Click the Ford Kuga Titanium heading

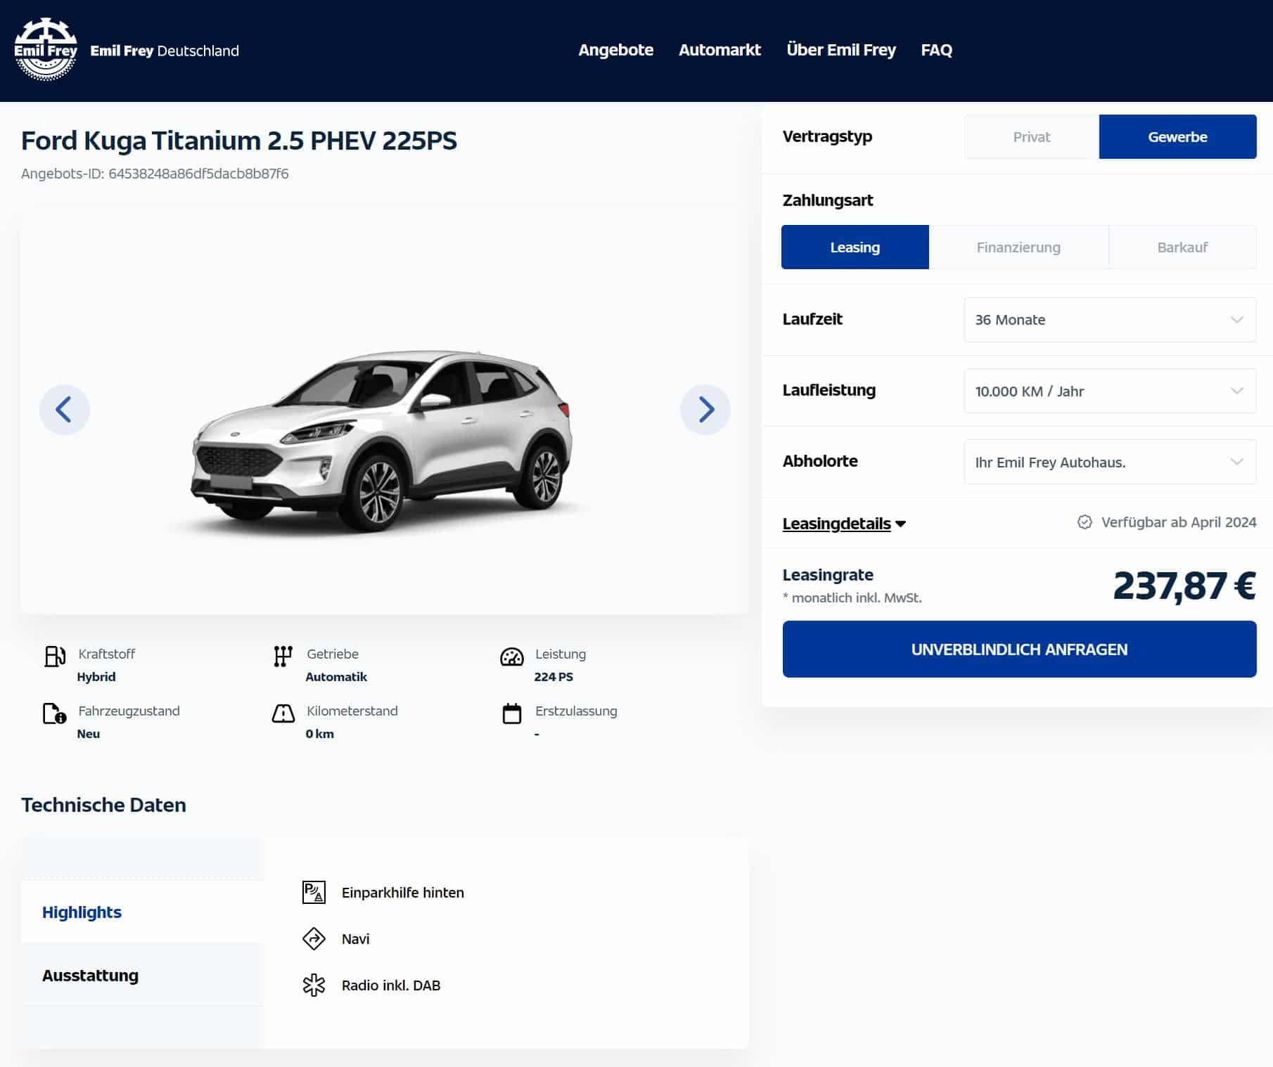[239, 141]
